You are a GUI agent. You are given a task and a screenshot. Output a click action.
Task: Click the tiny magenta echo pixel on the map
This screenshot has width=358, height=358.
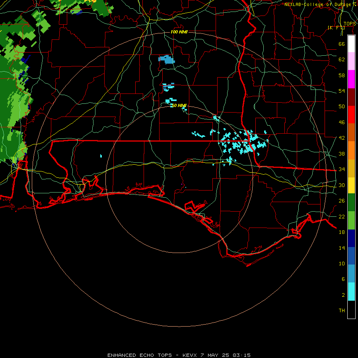point(182,184)
